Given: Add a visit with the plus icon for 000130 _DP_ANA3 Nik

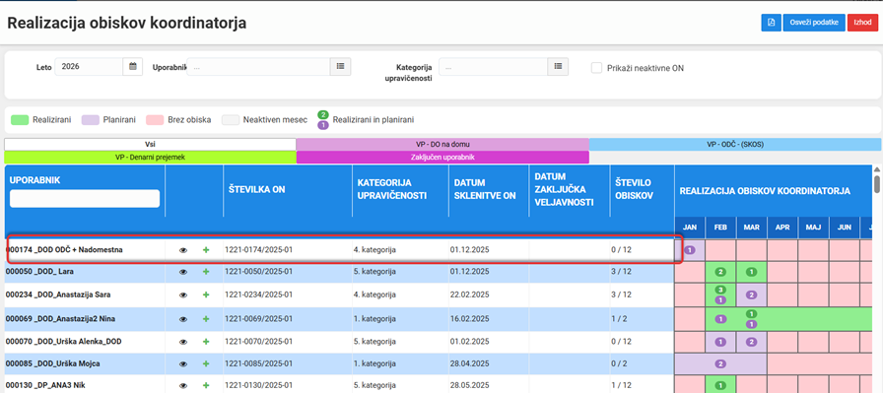Looking at the screenshot, I should point(206,386).
